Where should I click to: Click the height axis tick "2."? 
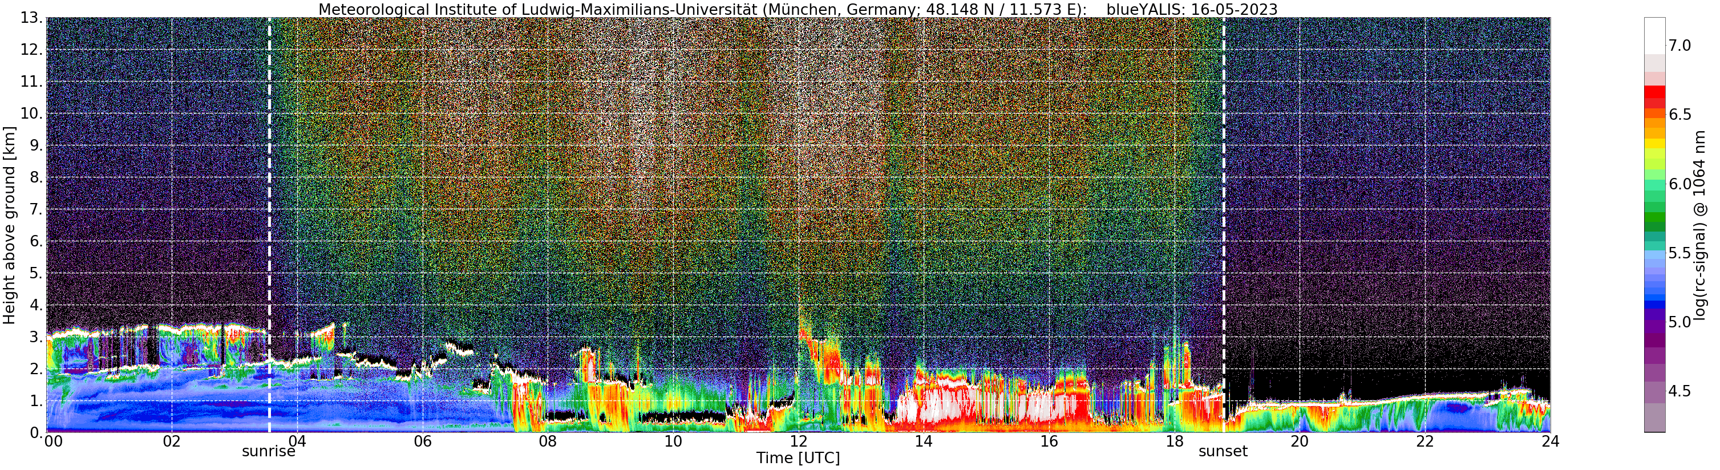pos(36,368)
